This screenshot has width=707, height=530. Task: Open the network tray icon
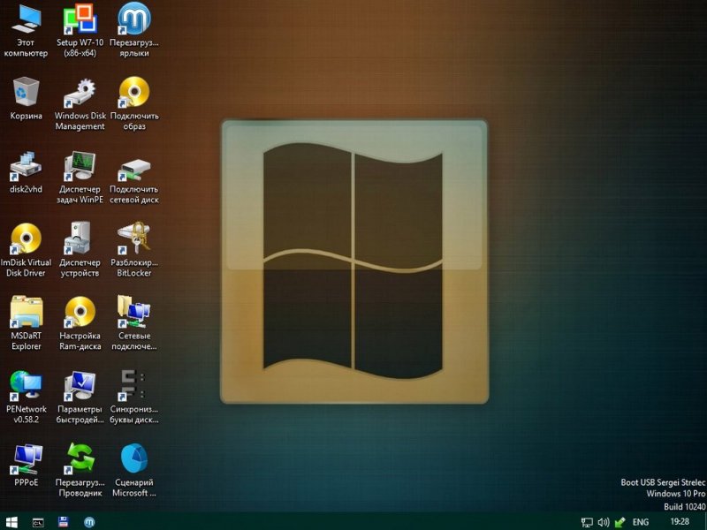pyautogui.click(x=587, y=522)
